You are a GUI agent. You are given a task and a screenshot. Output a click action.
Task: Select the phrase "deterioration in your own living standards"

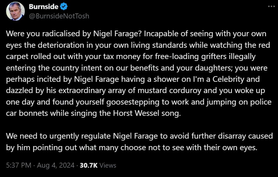click(112, 45)
